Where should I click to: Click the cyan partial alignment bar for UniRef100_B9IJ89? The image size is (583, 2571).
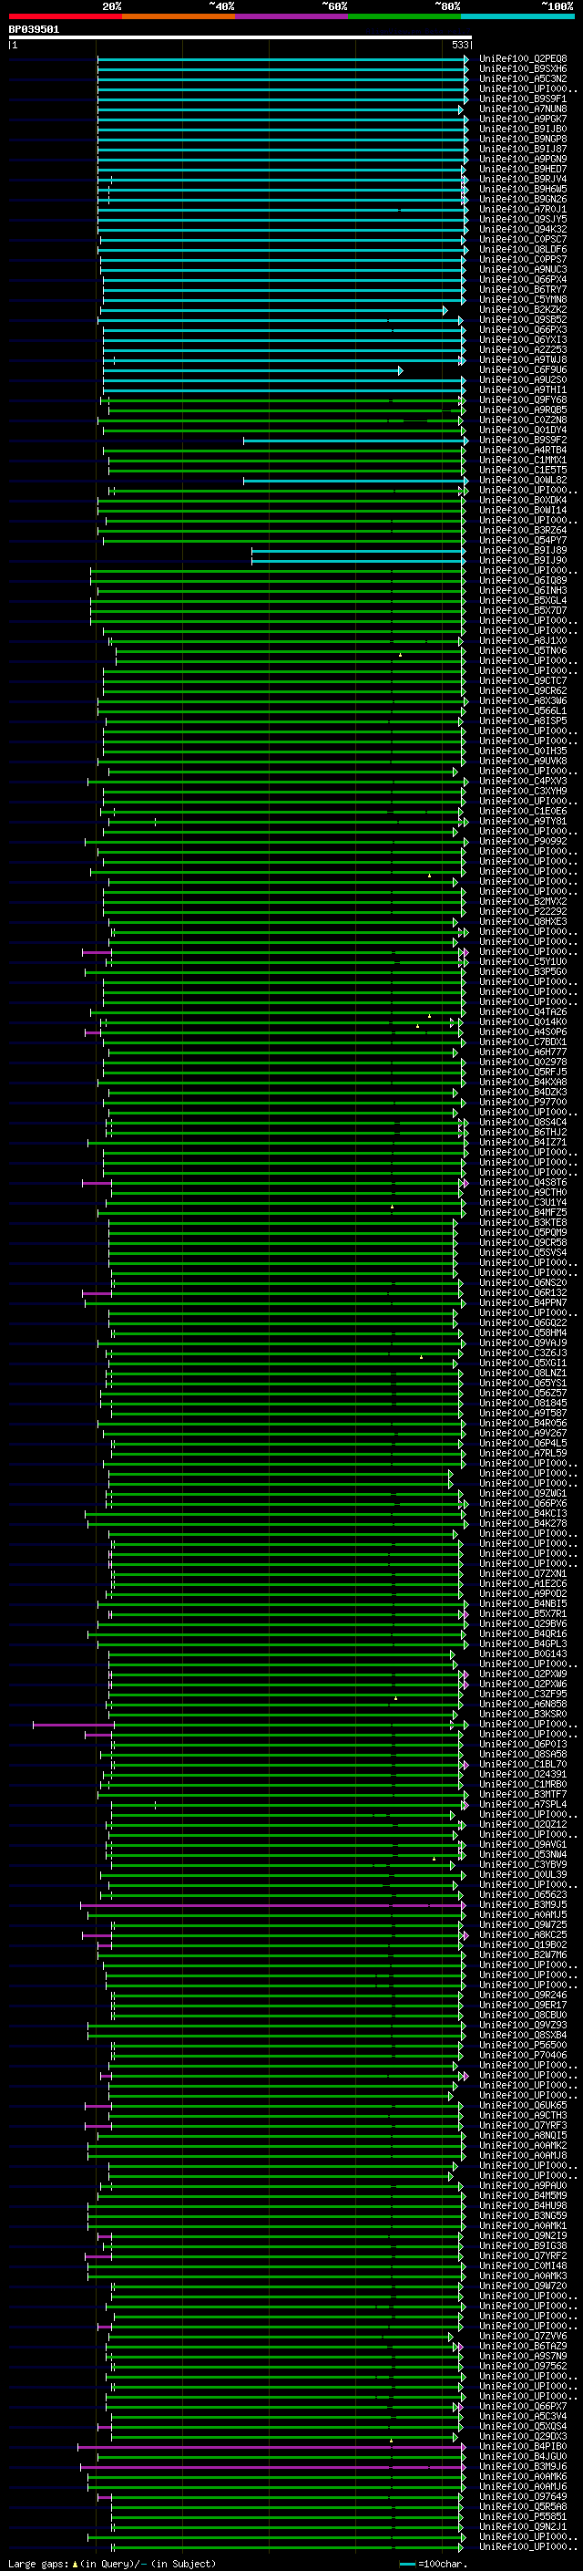[x=359, y=551]
